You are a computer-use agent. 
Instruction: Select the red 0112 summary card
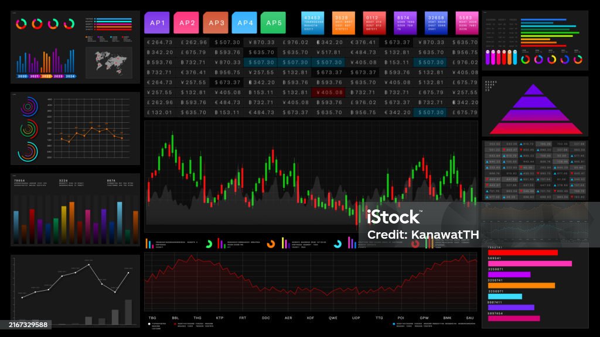click(374, 23)
